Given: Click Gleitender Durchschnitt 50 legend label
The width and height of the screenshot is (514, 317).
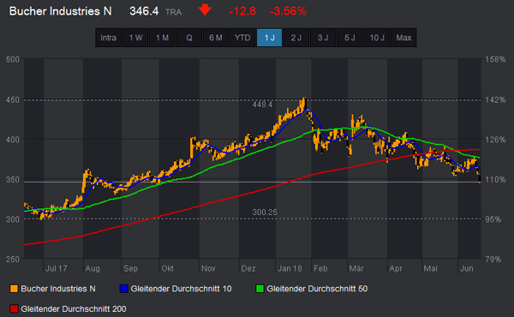Looking at the screenshot, I should pyautogui.click(x=317, y=289).
